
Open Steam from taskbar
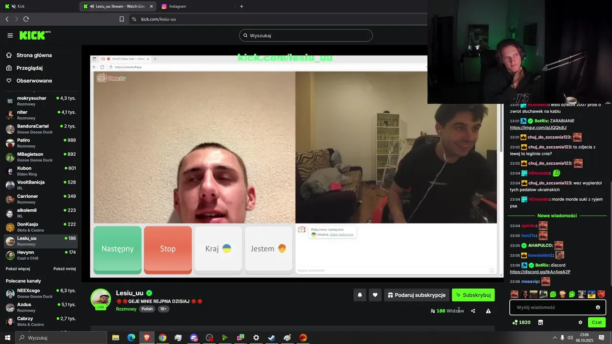click(x=272, y=338)
